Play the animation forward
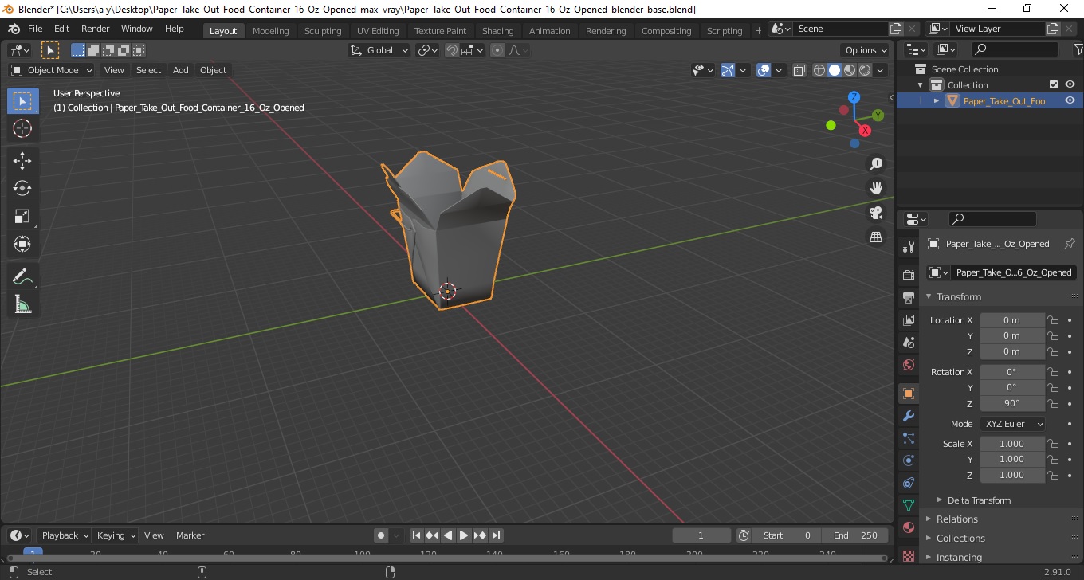Image resolution: width=1084 pixels, height=580 pixels. [464, 535]
